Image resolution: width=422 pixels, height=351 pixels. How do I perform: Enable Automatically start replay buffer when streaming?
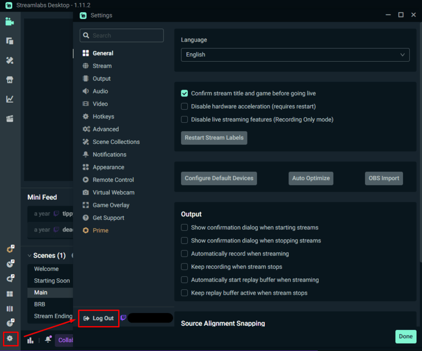184,280
